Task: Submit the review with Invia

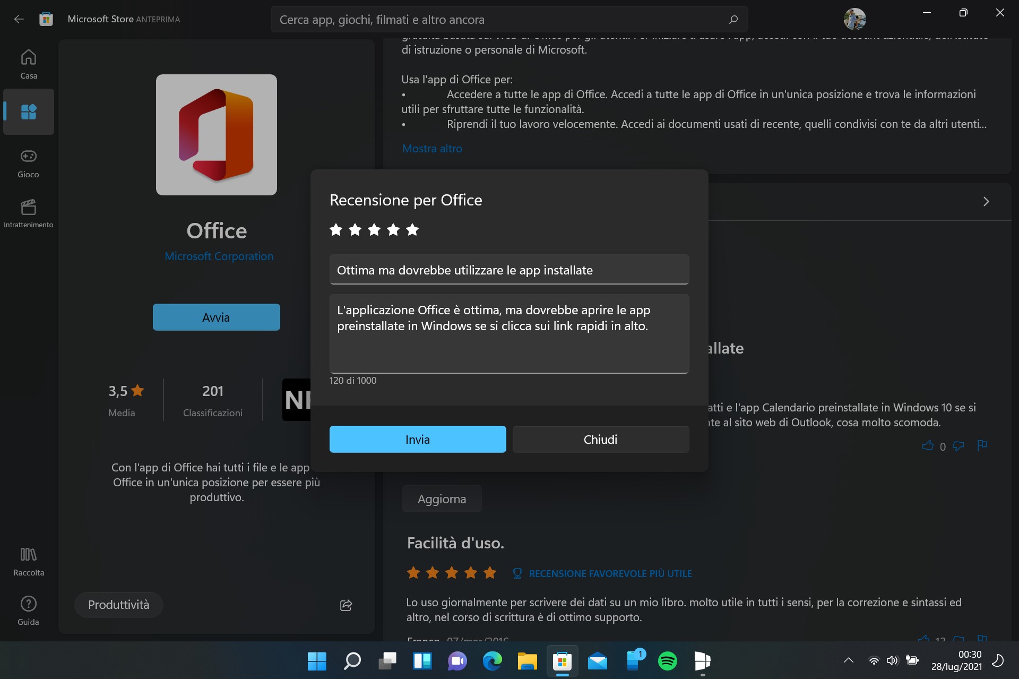Action: pyautogui.click(x=418, y=440)
